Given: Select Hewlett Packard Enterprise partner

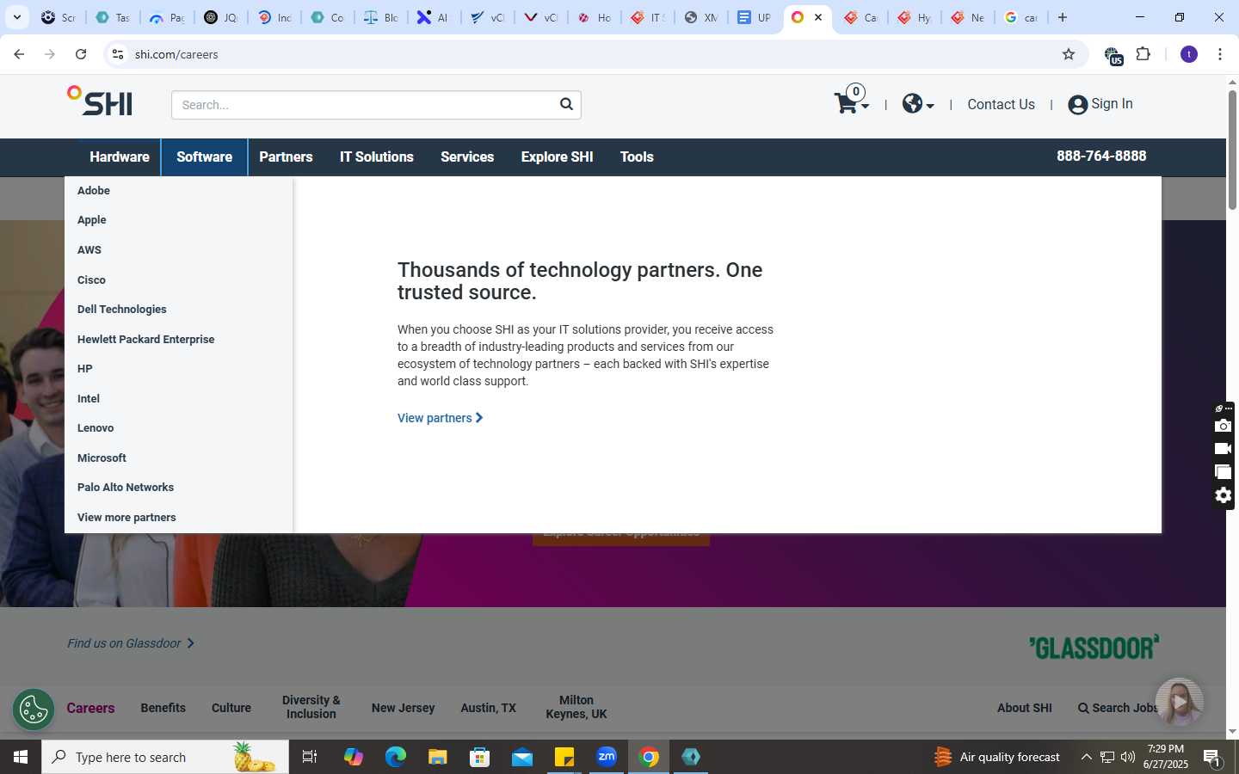Looking at the screenshot, I should point(146,339).
